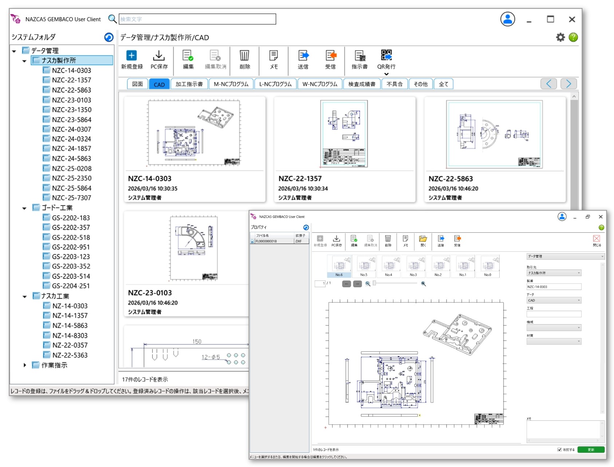Click QR発行 icon in main toolbar

(x=386, y=55)
